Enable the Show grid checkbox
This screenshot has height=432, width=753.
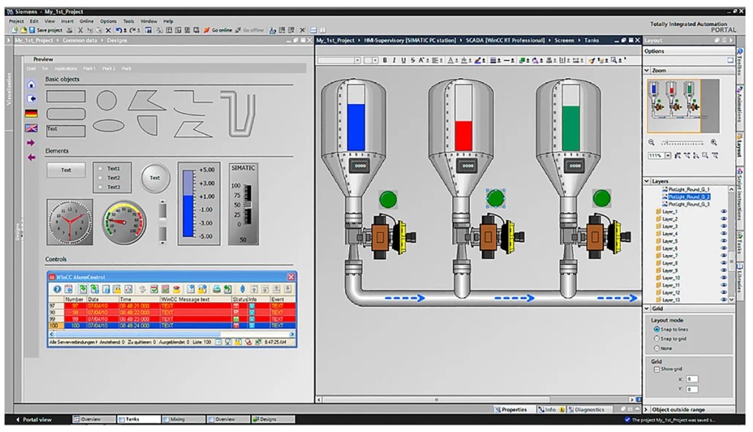(657, 368)
